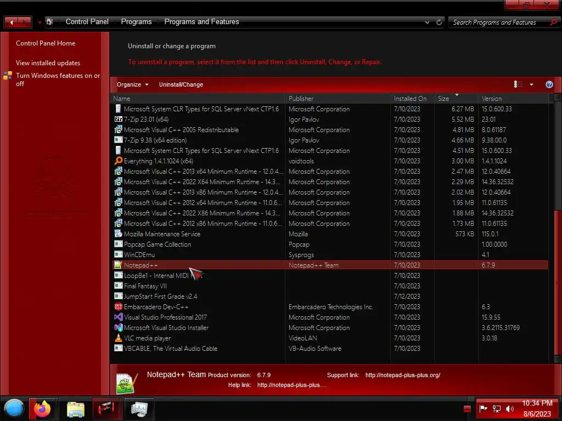This screenshot has height=421, width=562.
Task: Click Embarcadero Technologies Inc. publisher cell
Action: [330, 307]
